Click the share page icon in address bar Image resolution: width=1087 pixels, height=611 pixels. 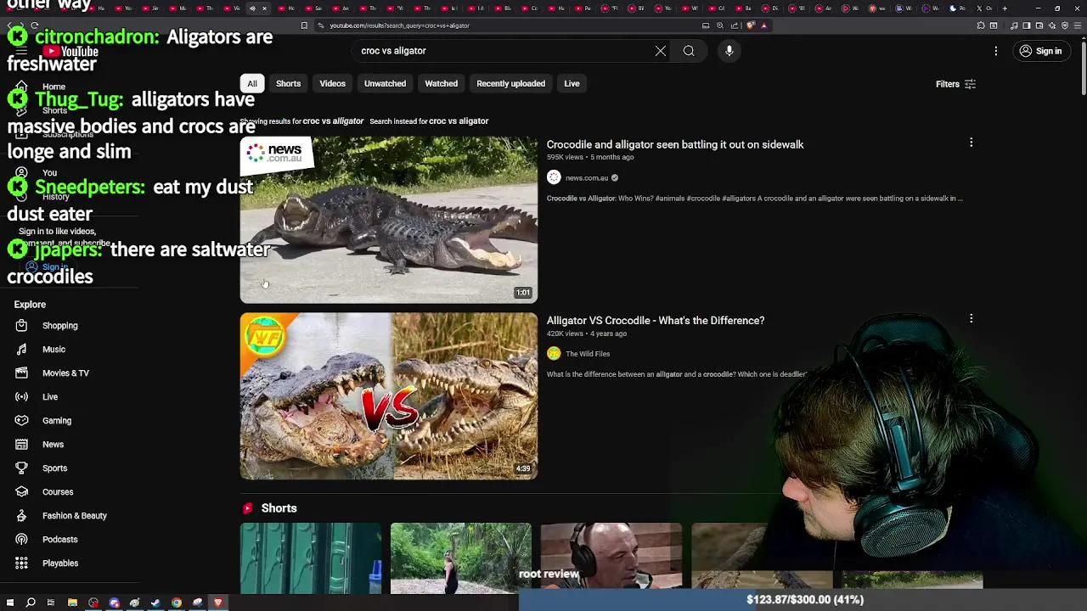tap(735, 25)
